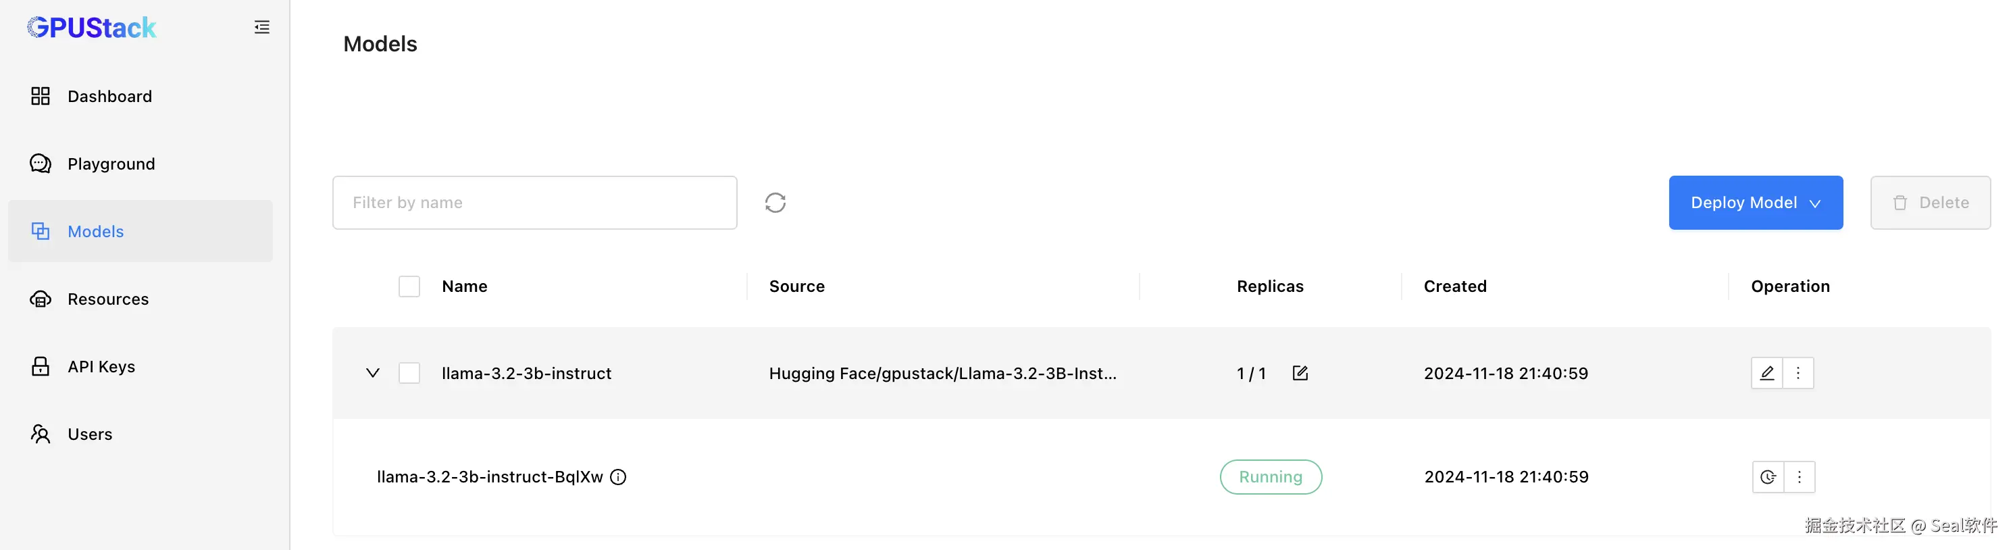Click the GPUStack logo

(93, 27)
